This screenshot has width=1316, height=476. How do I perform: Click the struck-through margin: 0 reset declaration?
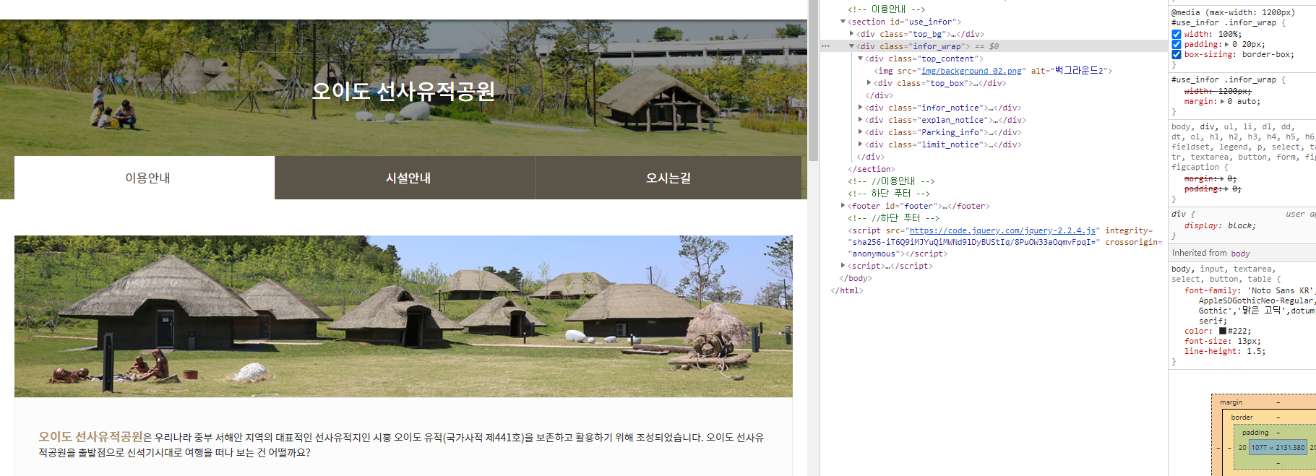point(1210,178)
